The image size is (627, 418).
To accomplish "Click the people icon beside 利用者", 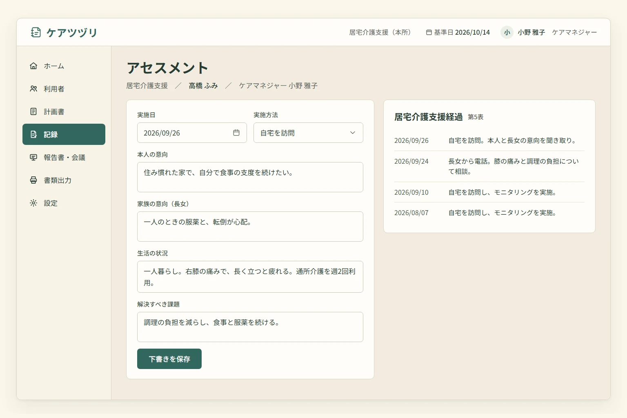I will coord(33,89).
